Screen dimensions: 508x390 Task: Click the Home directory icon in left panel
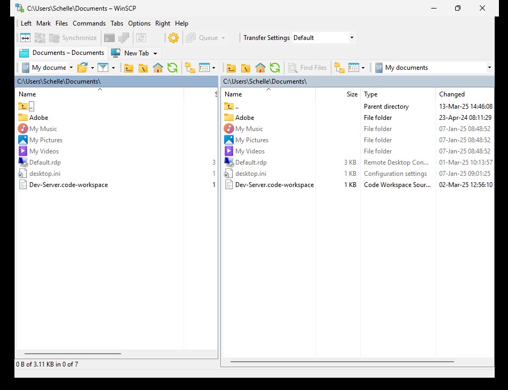coord(157,68)
